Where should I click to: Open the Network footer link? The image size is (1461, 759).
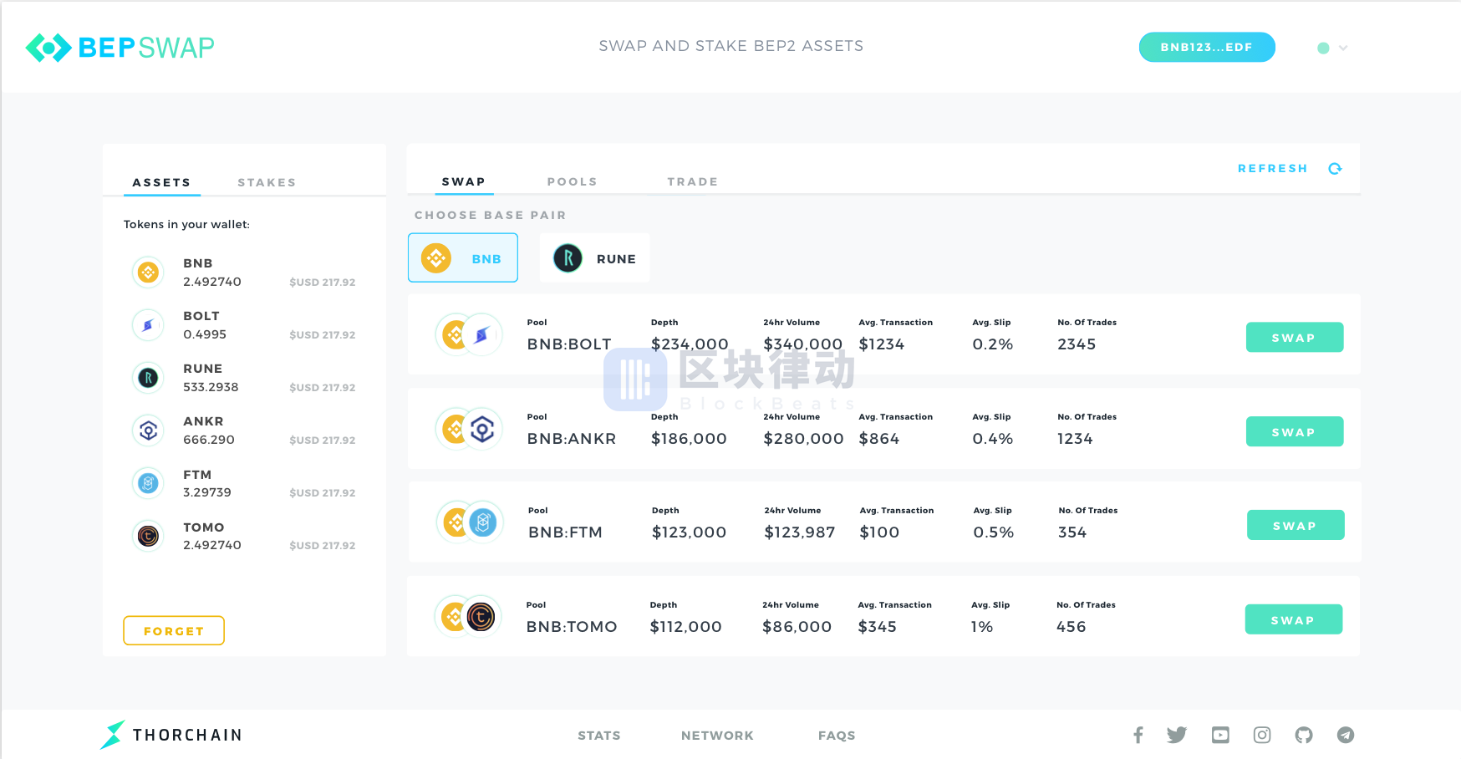(x=717, y=736)
